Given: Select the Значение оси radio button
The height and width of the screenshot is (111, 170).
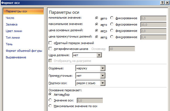Looking at the screenshot, I should pyautogui.click(x=50, y=100).
